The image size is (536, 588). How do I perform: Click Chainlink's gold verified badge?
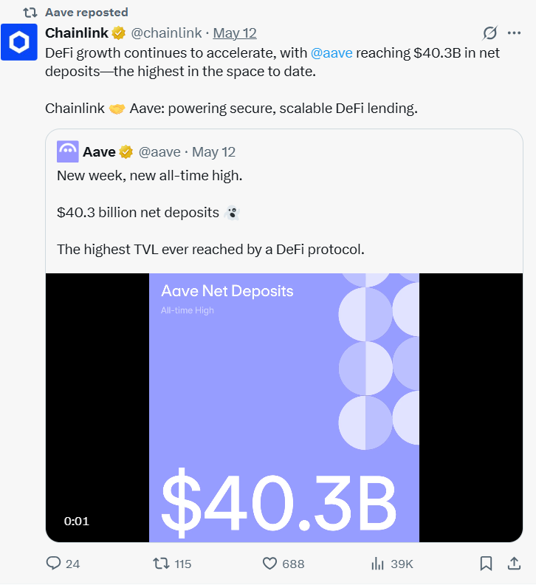click(x=118, y=33)
